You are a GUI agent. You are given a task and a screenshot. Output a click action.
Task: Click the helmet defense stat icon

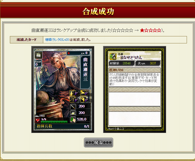pos(73,113)
